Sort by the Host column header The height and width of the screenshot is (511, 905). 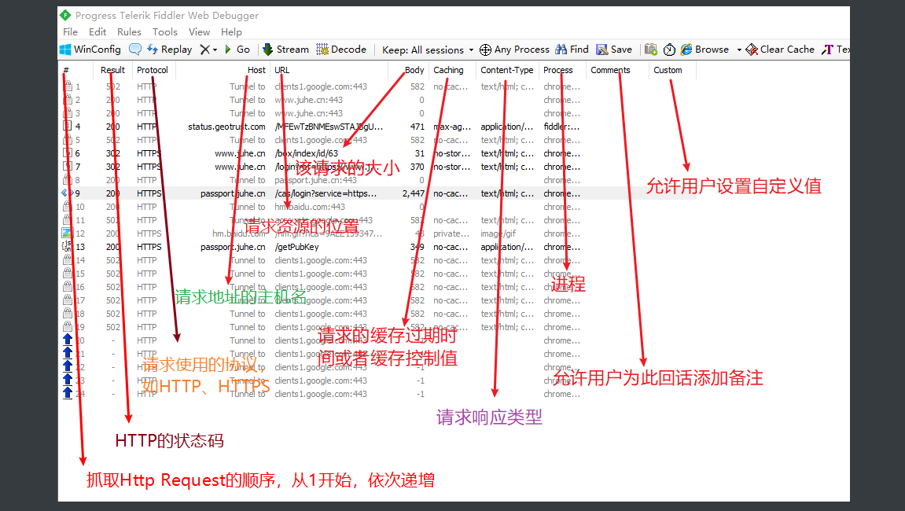click(x=223, y=70)
